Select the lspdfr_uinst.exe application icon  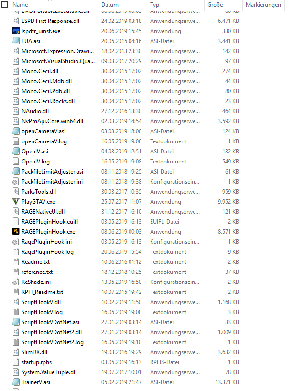(x=16, y=31)
